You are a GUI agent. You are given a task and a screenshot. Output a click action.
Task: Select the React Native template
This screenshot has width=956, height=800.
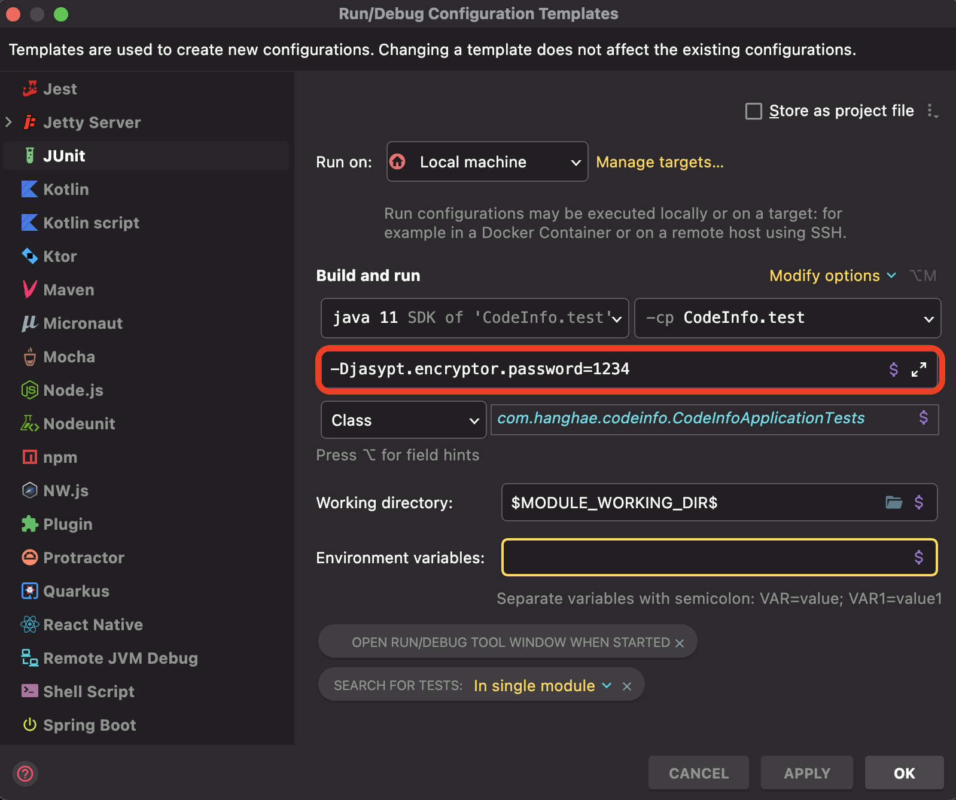[x=147, y=625]
